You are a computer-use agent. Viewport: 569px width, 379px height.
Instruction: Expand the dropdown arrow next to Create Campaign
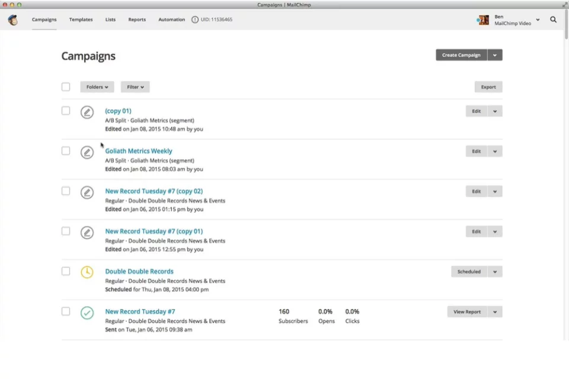(x=496, y=55)
